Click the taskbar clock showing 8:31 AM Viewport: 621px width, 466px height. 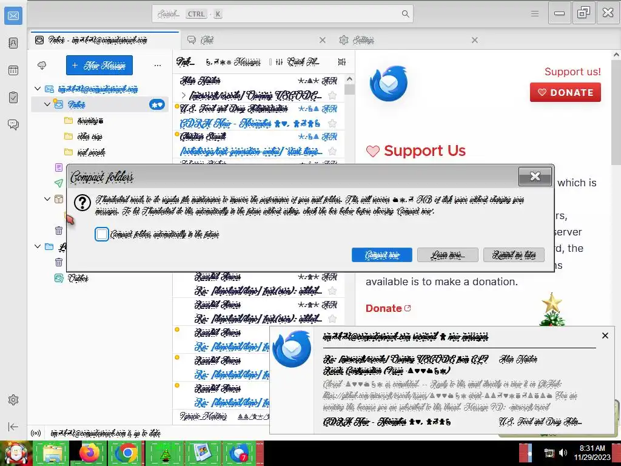pyautogui.click(x=592, y=453)
